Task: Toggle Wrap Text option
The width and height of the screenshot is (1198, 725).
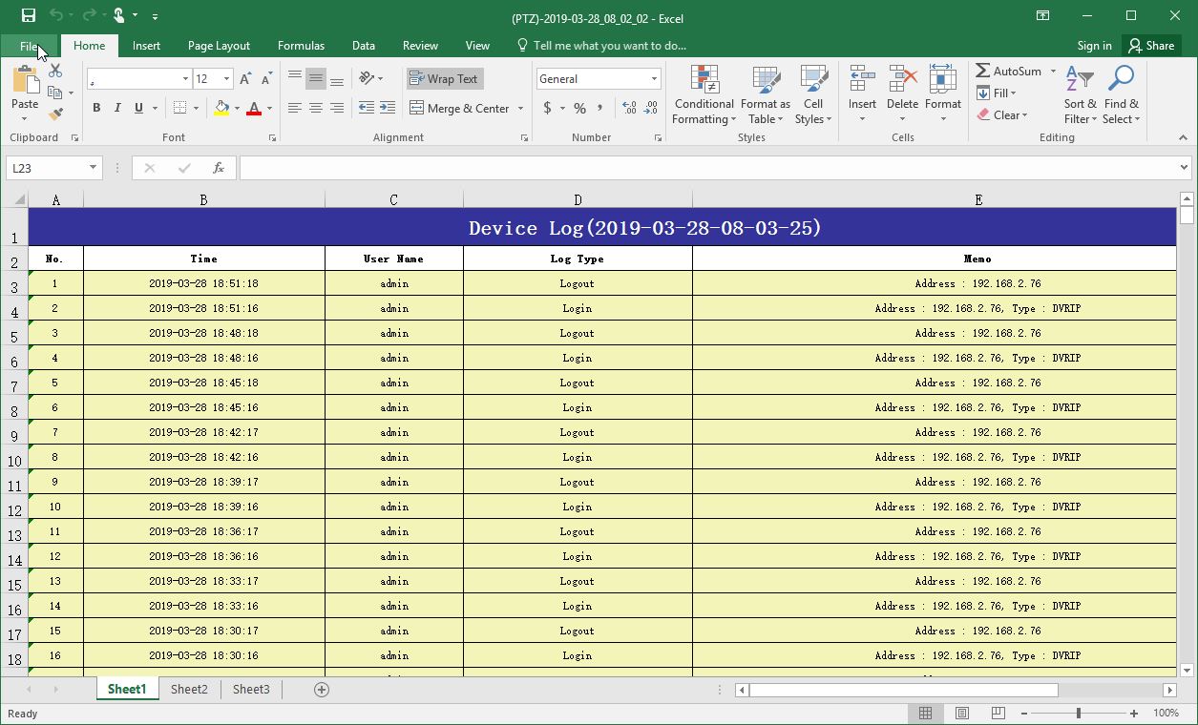Action: [444, 79]
